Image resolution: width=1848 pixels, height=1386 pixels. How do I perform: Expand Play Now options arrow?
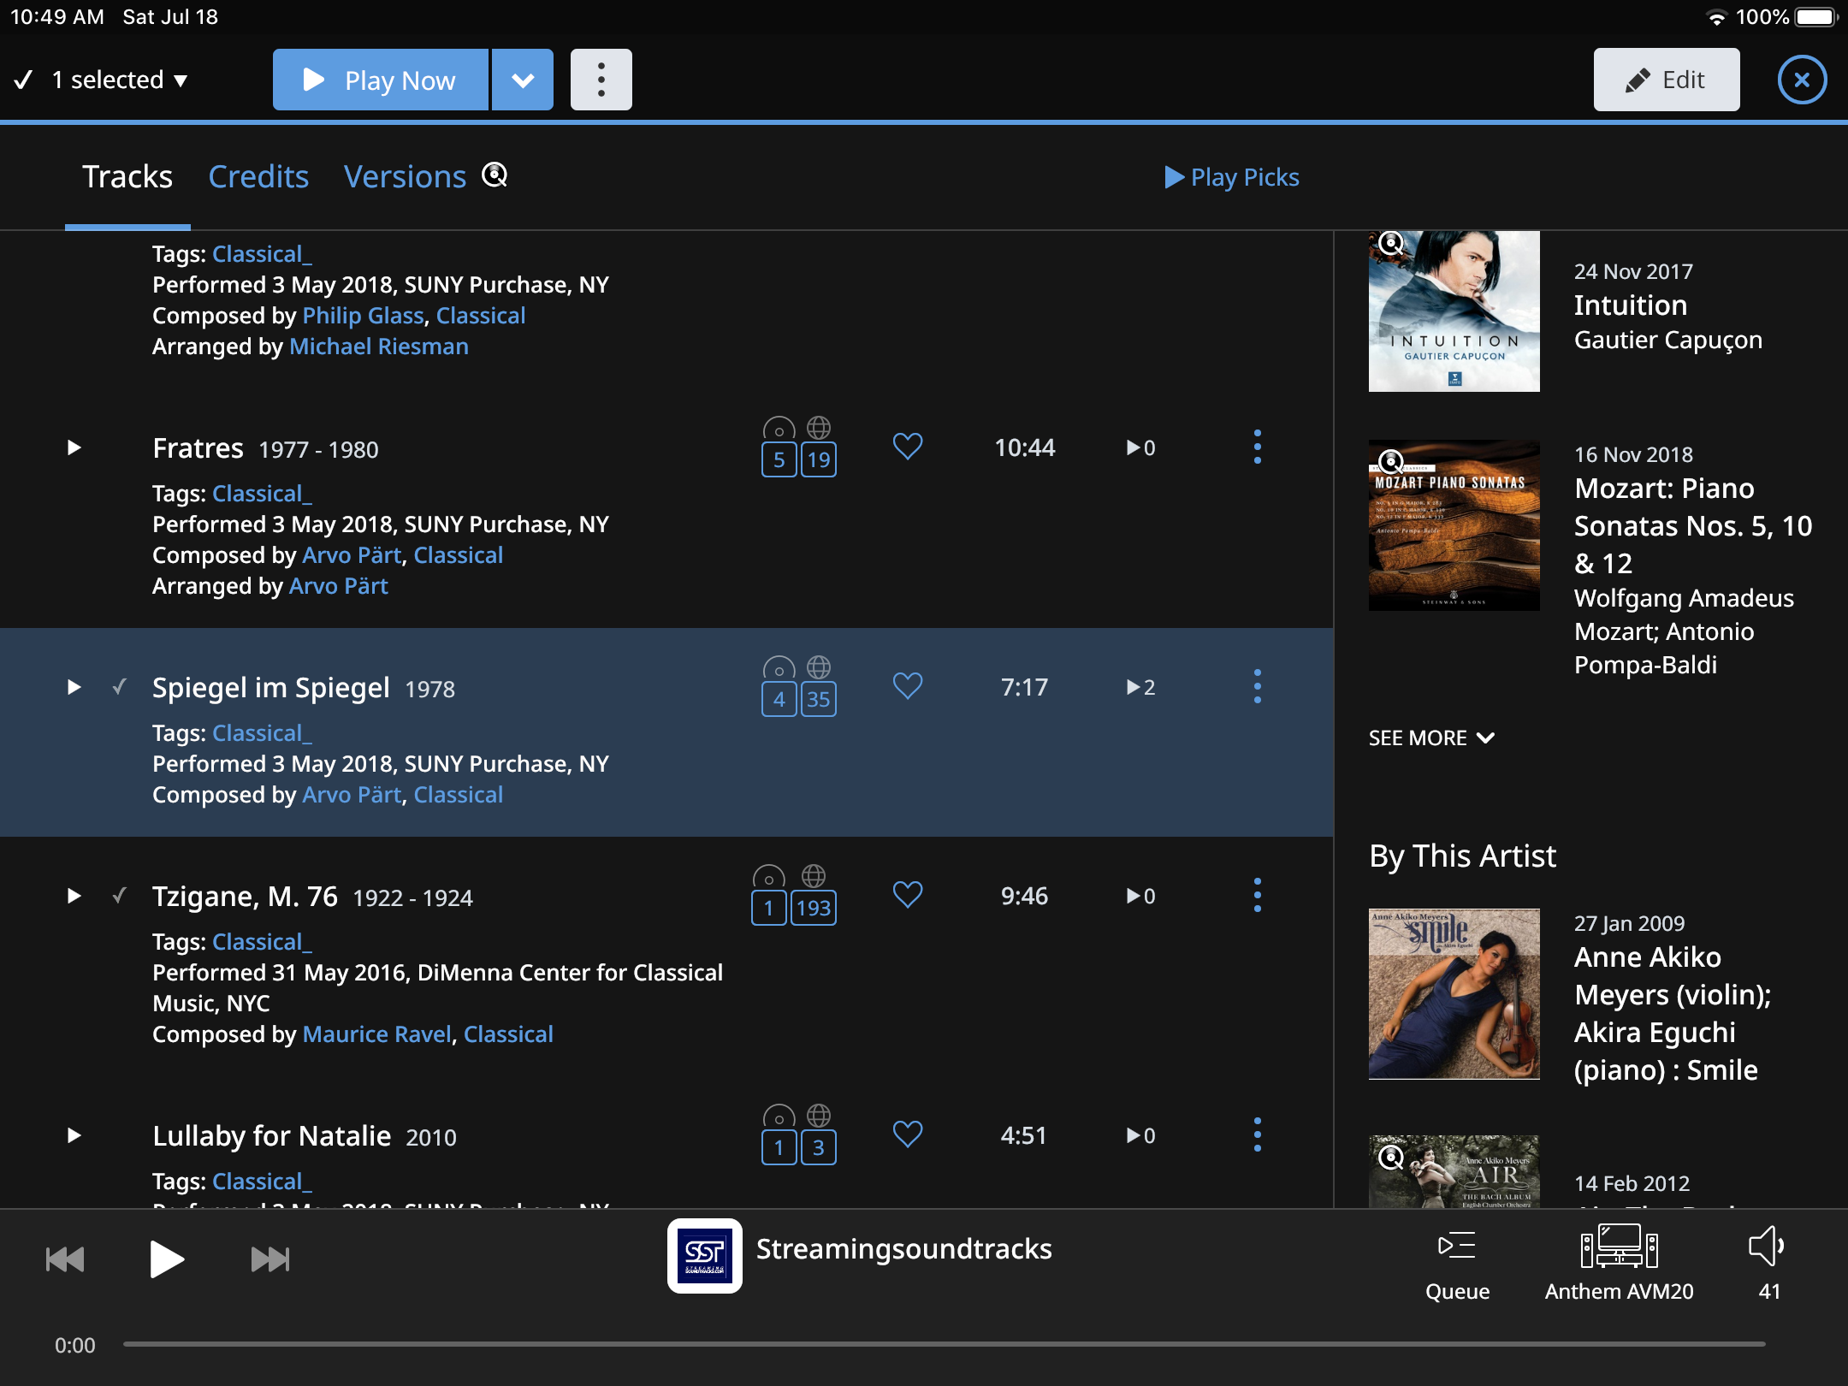[522, 80]
